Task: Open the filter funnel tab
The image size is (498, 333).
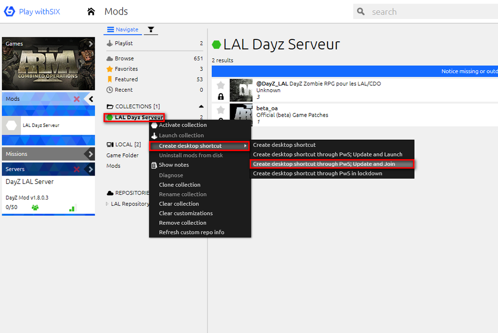Action: point(151,29)
